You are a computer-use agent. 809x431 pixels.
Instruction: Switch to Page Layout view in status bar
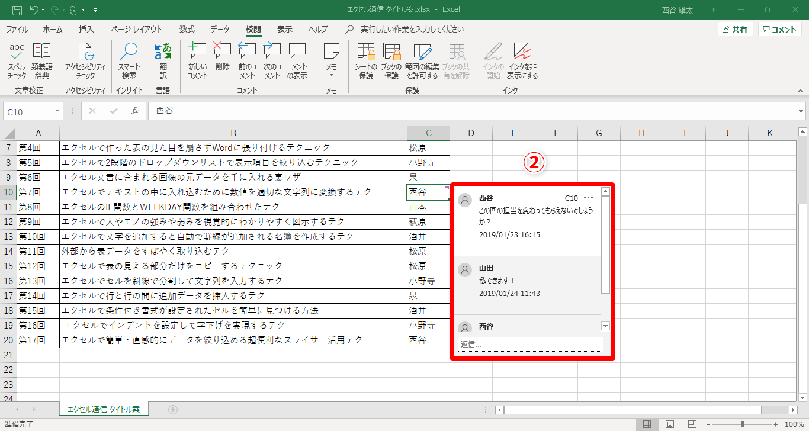pyautogui.click(x=670, y=424)
